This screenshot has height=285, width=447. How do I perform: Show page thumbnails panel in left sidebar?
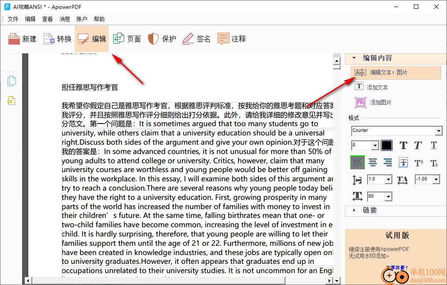11,81
